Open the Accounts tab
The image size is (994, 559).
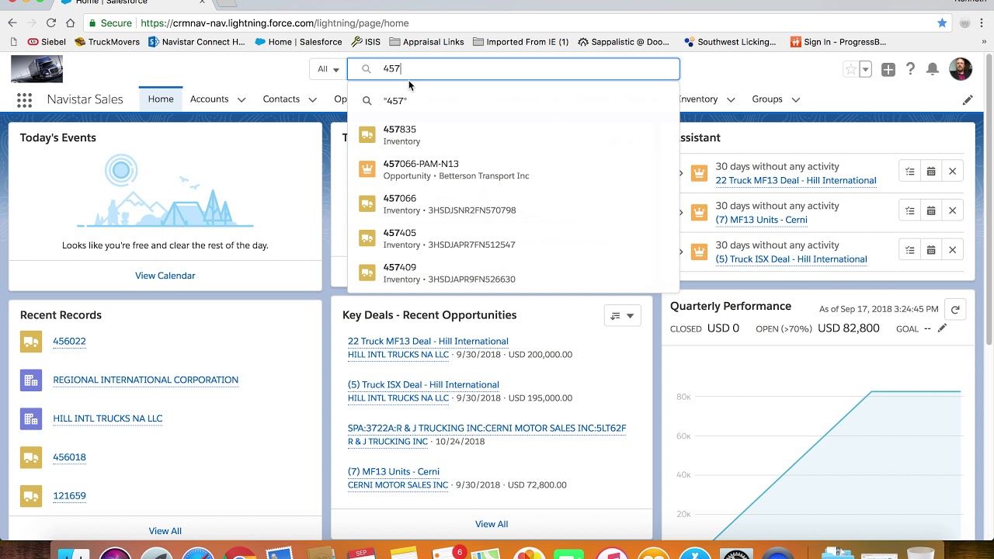209,99
